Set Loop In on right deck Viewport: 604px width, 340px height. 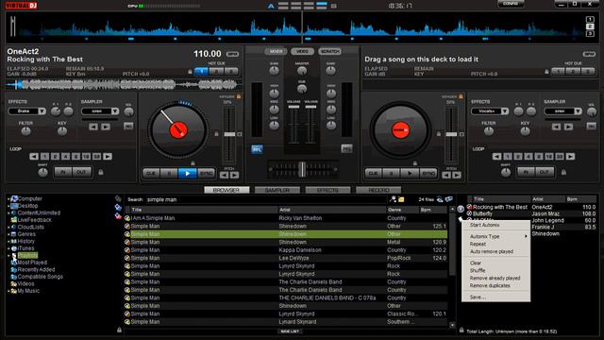point(526,172)
